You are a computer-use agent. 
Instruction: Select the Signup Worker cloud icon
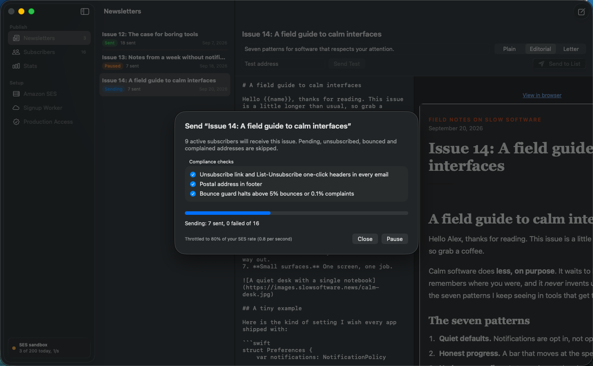click(x=16, y=108)
